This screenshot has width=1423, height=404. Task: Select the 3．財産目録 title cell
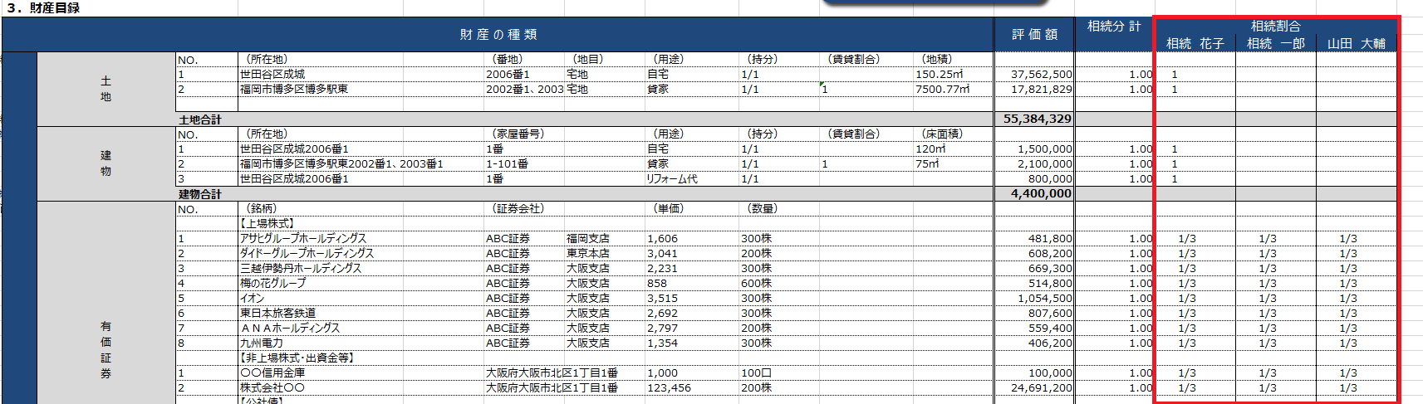[43, 8]
